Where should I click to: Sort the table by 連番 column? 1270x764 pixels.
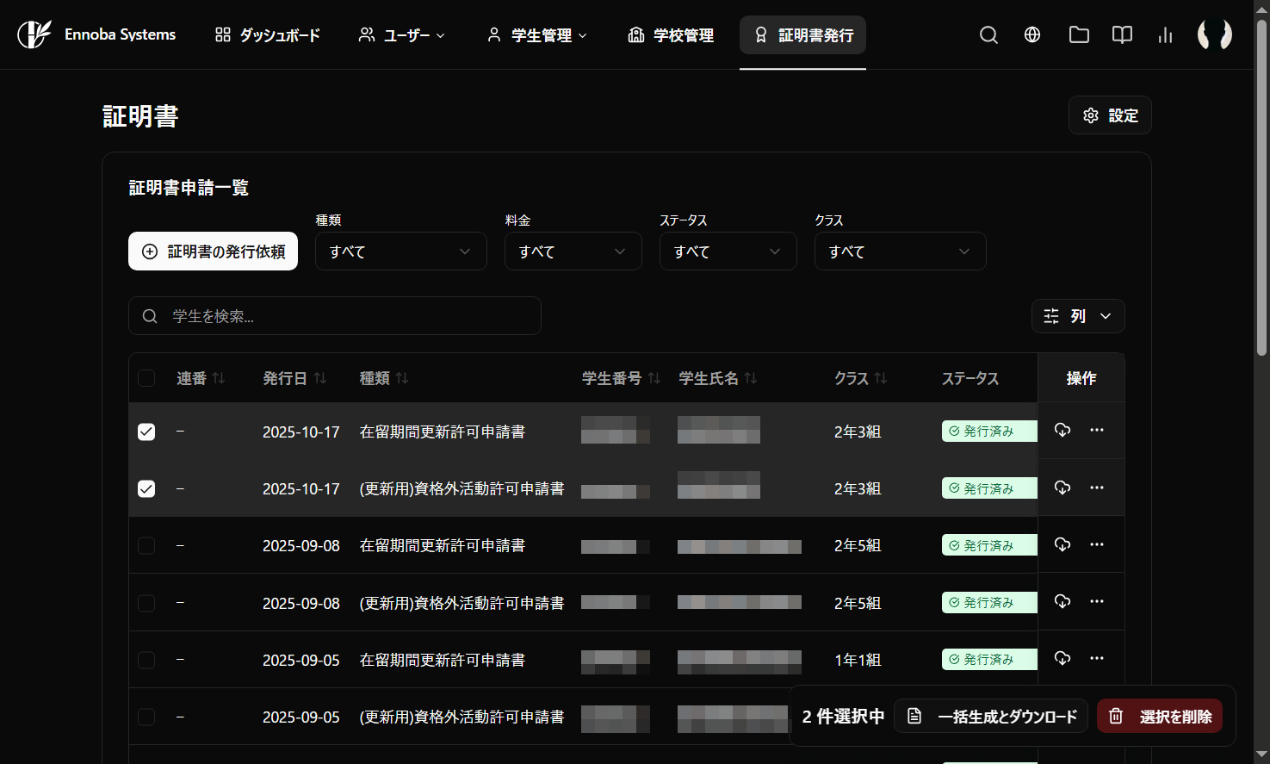pyautogui.click(x=201, y=378)
